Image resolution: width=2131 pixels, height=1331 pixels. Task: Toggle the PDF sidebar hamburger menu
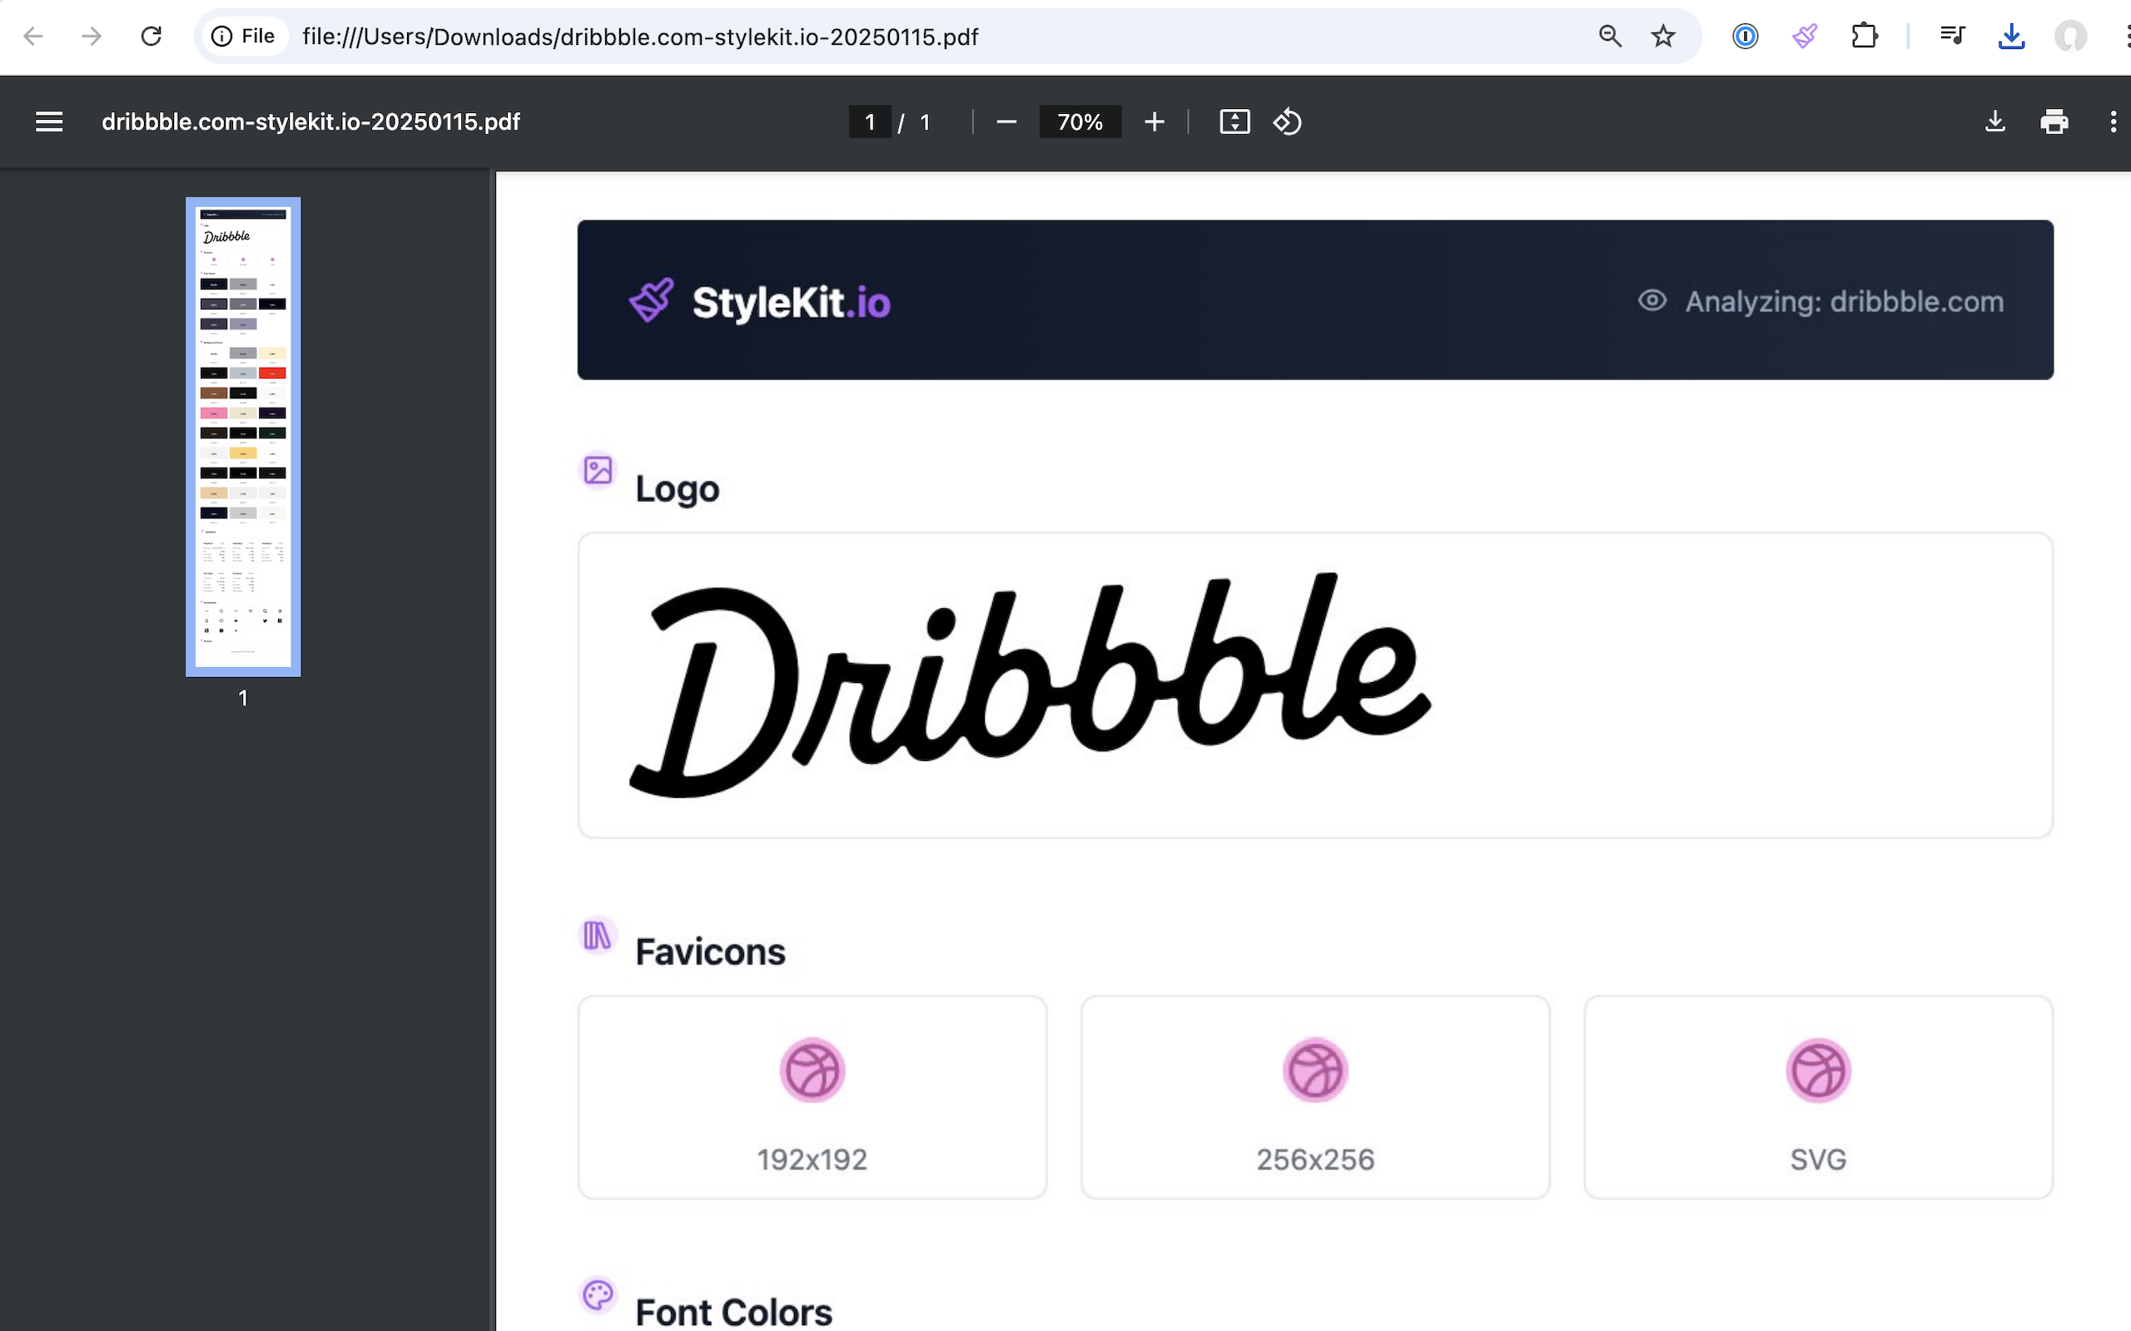click(x=49, y=121)
